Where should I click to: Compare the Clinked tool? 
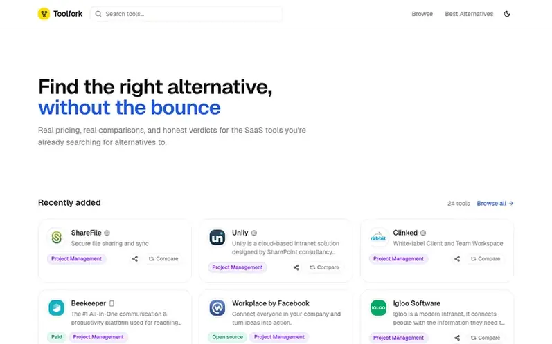tap(486, 259)
